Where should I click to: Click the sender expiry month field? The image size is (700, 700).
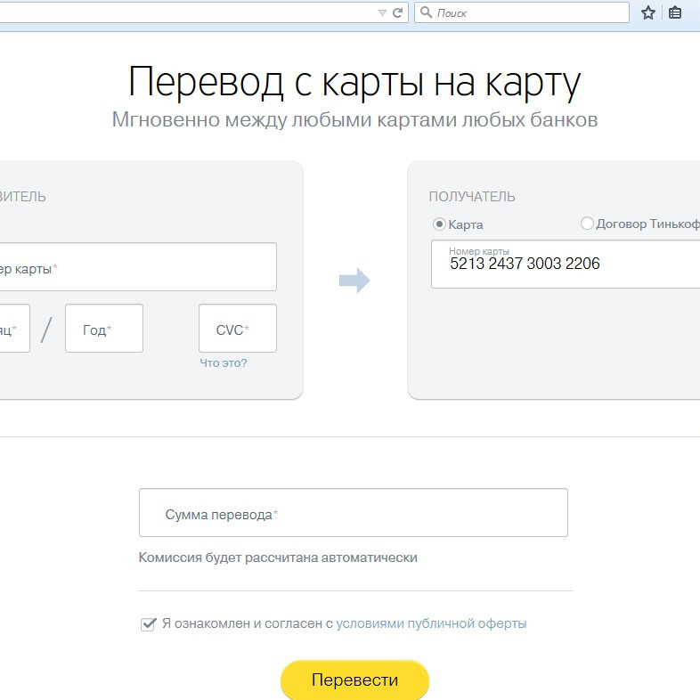pos(15,329)
